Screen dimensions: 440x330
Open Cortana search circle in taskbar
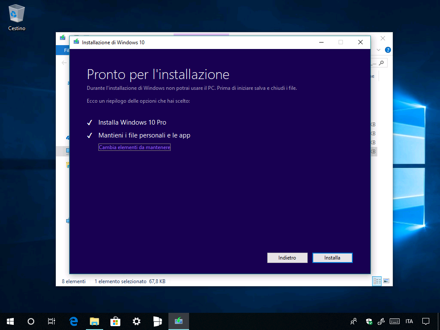click(x=31, y=321)
